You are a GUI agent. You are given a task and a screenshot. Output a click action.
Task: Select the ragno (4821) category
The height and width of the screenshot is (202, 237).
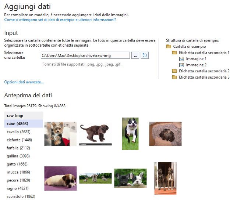click(17, 188)
